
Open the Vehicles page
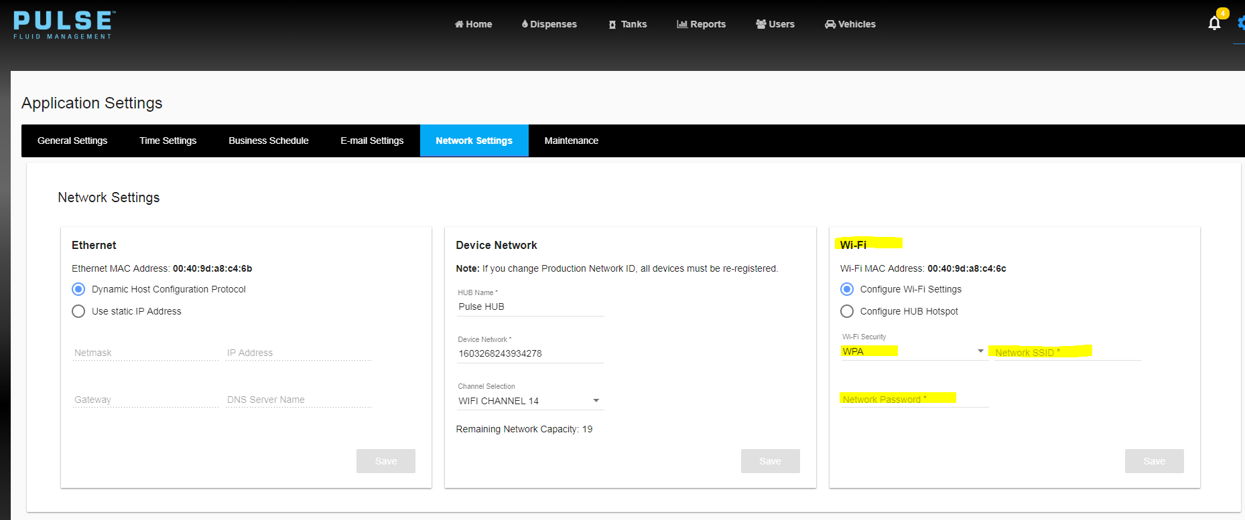[850, 24]
